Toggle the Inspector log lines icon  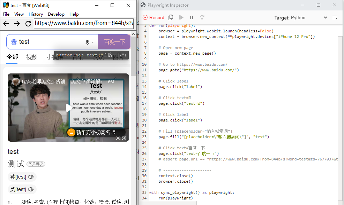coord(335,17)
